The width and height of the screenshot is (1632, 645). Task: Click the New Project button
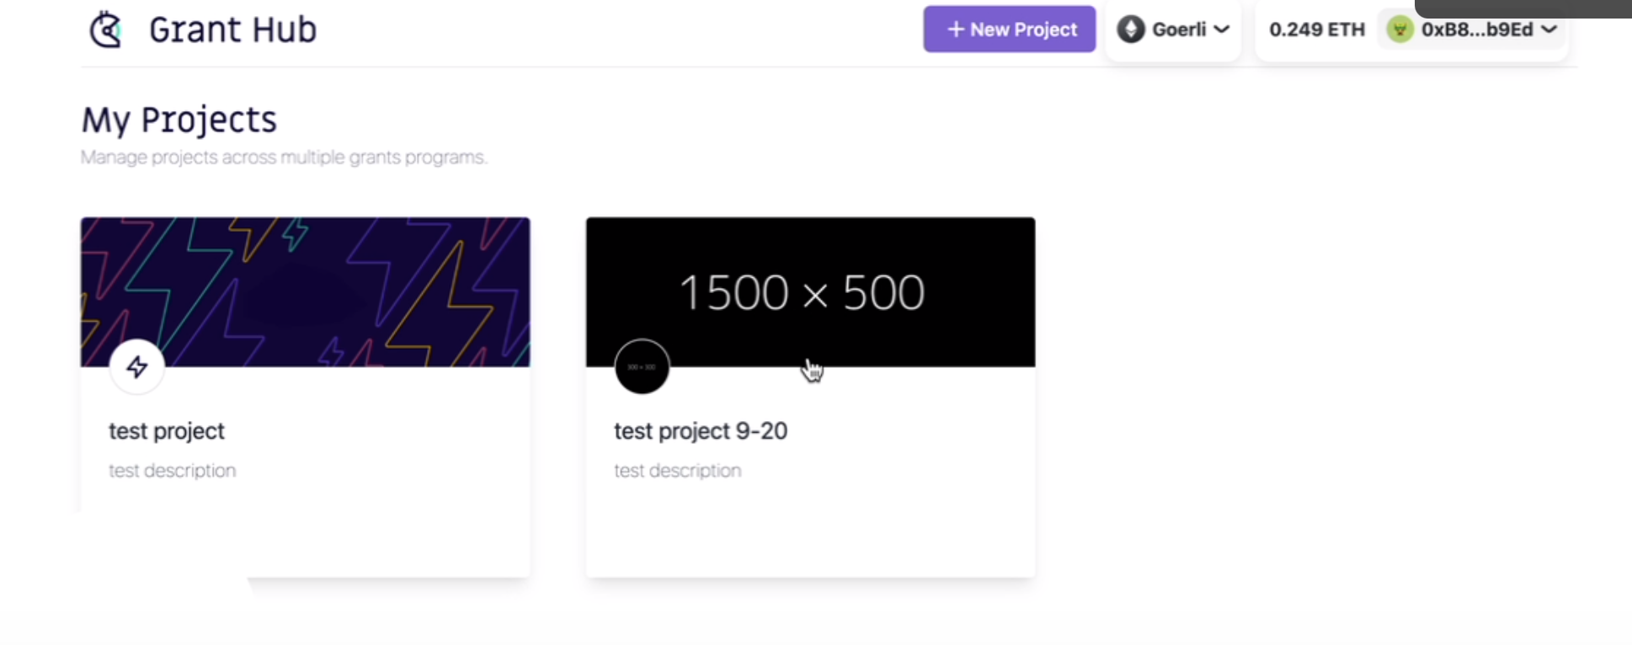tap(1009, 29)
